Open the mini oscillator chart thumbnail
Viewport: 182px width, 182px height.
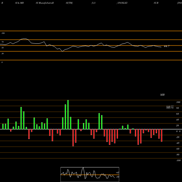click(90, 174)
